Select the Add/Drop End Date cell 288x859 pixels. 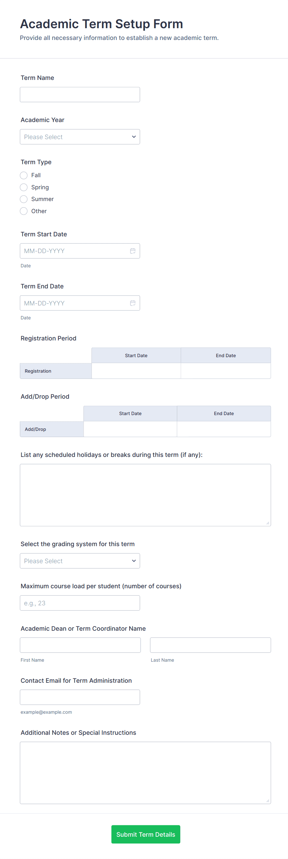(224, 429)
